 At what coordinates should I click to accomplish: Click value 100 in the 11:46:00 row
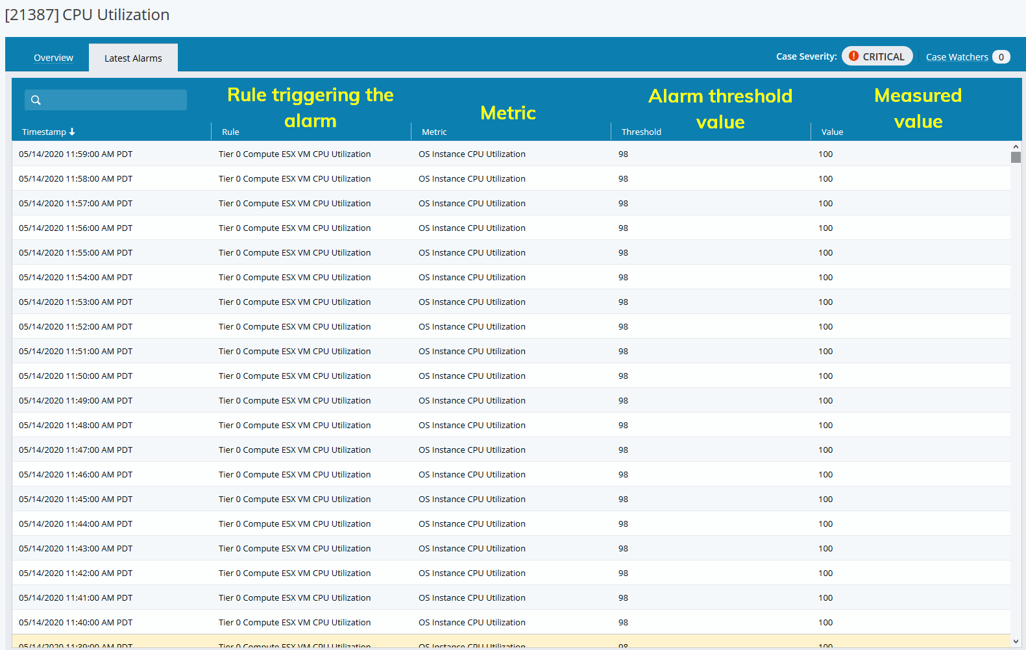(825, 475)
